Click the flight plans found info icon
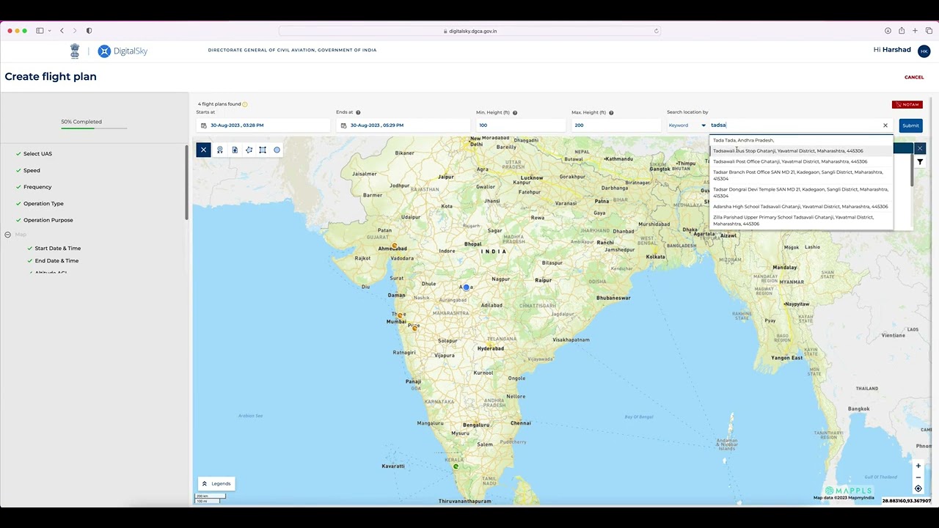Viewport: 939px width, 528px height. click(x=245, y=104)
